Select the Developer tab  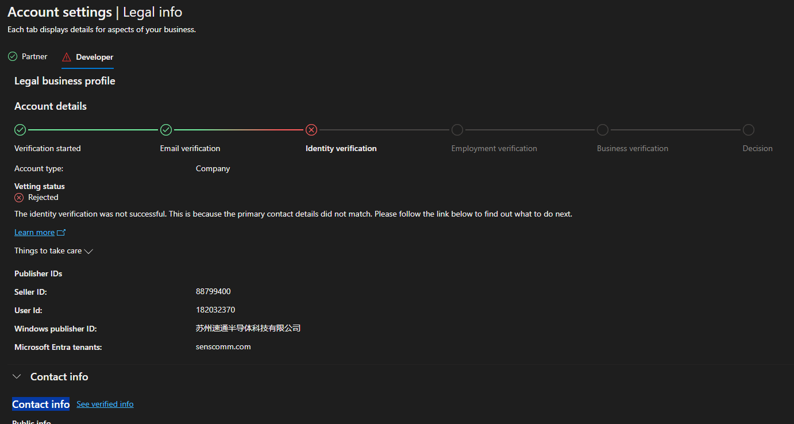(x=88, y=57)
